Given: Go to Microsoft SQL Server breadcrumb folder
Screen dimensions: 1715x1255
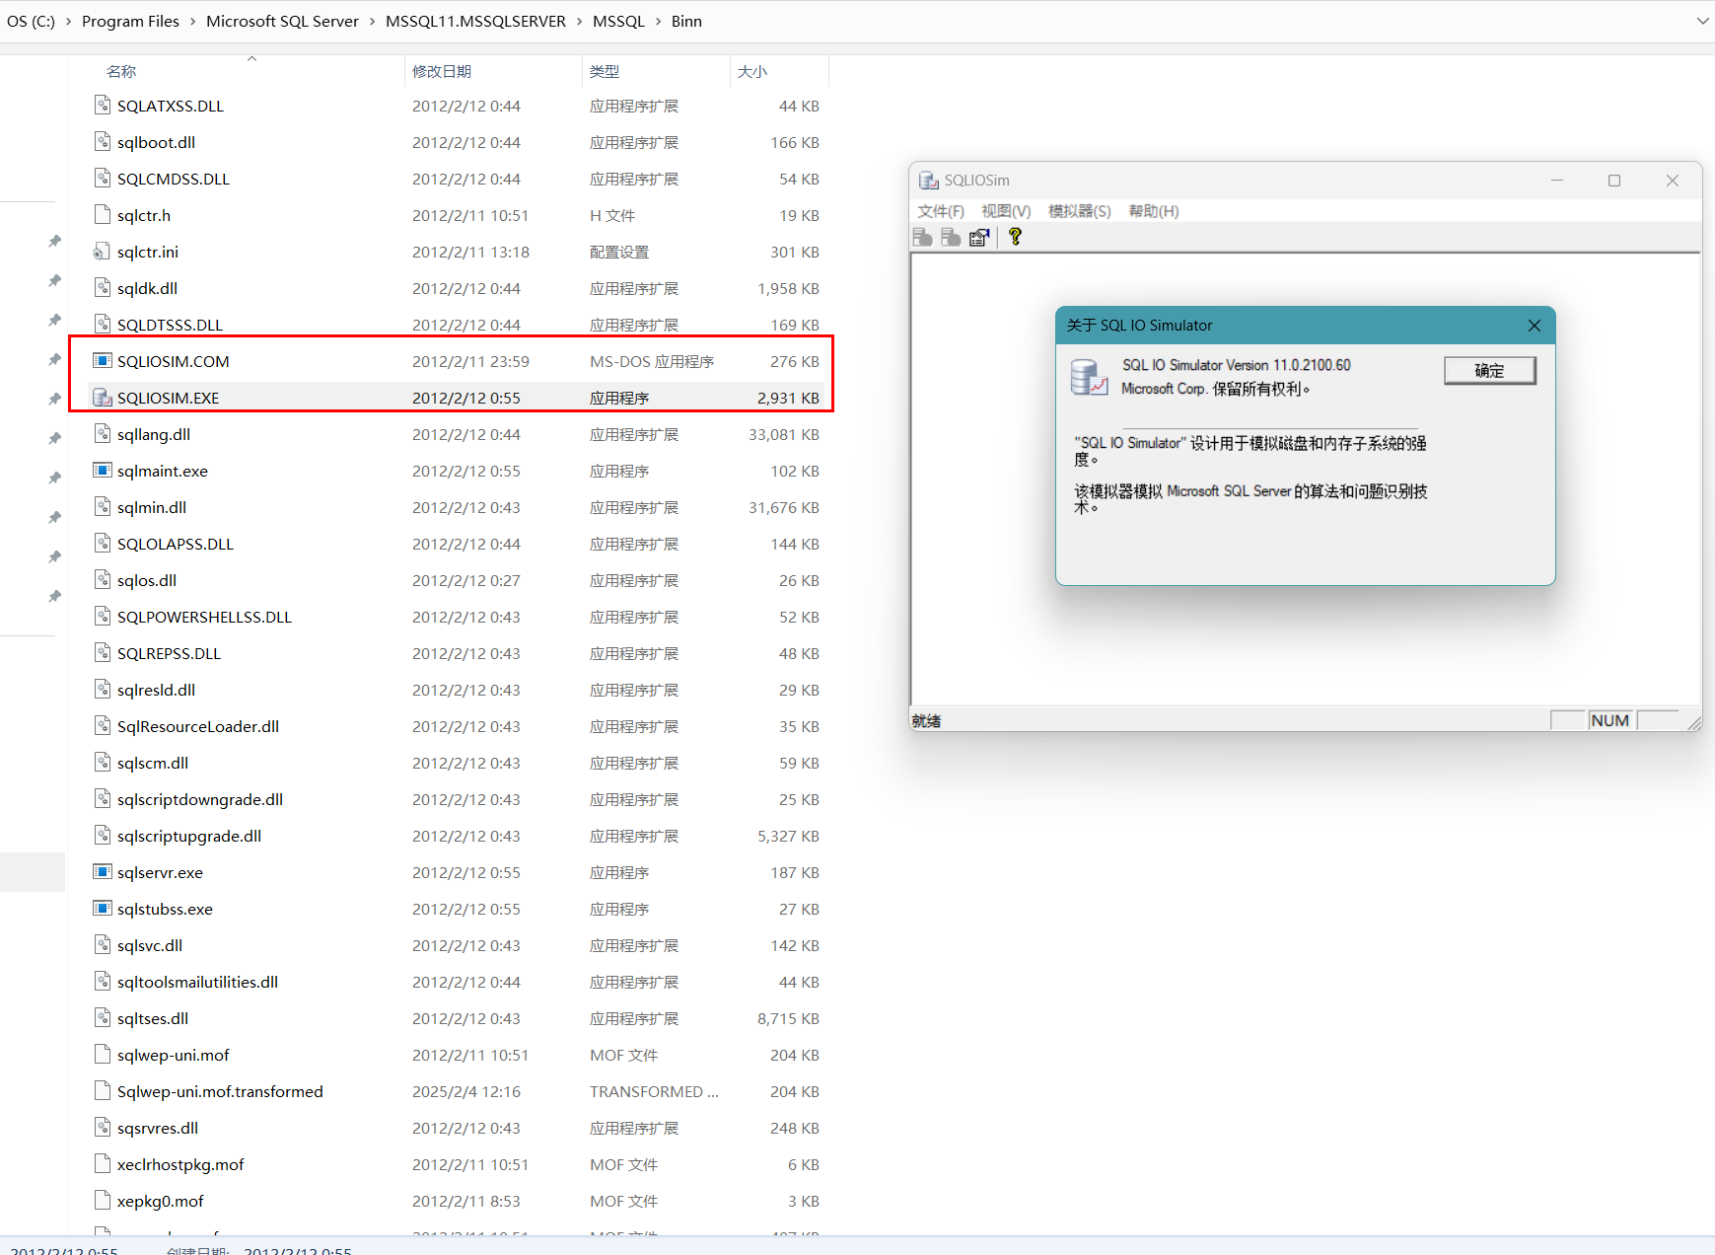Looking at the screenshot, I should (x=282, y=21).
